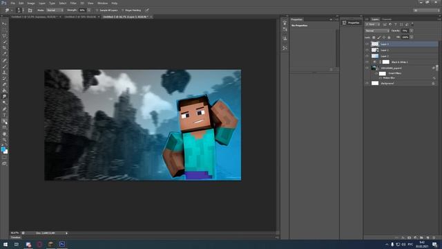442x249 pixels.
Task: Lock layer position in Layers panel
Action: (384, 37)
